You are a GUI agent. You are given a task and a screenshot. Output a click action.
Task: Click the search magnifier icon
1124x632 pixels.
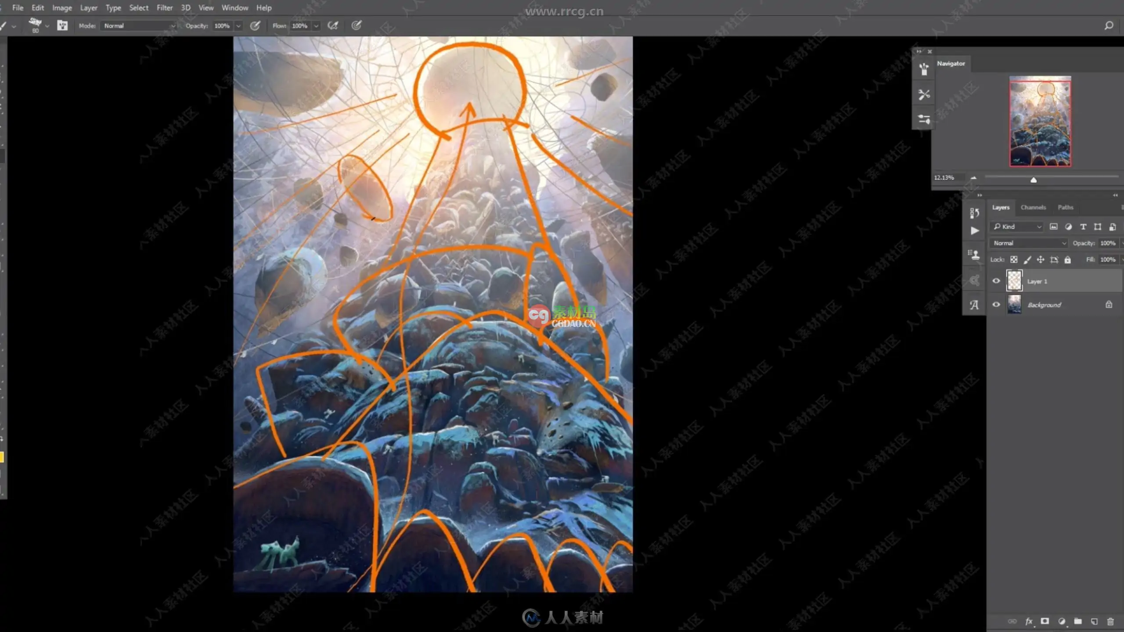[1109, 26]
